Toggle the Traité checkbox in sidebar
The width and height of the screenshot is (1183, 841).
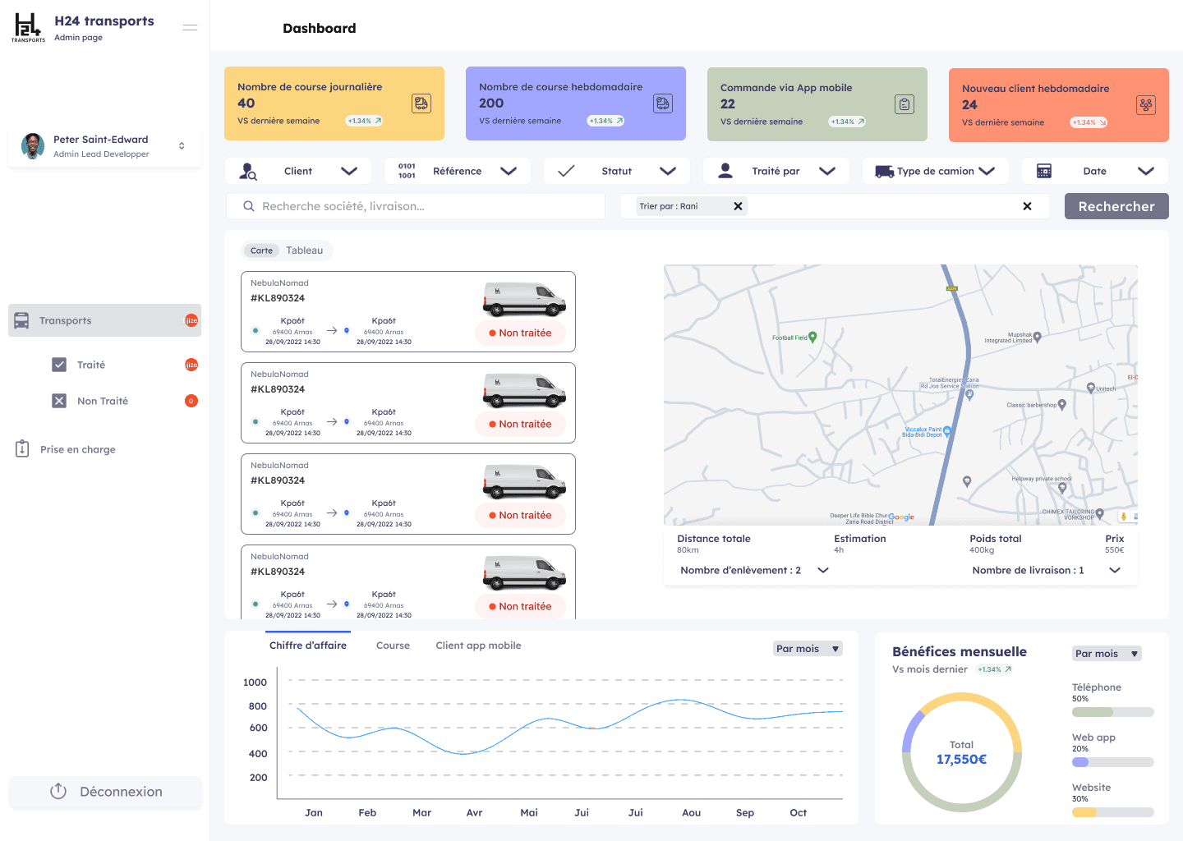point(59,365)
